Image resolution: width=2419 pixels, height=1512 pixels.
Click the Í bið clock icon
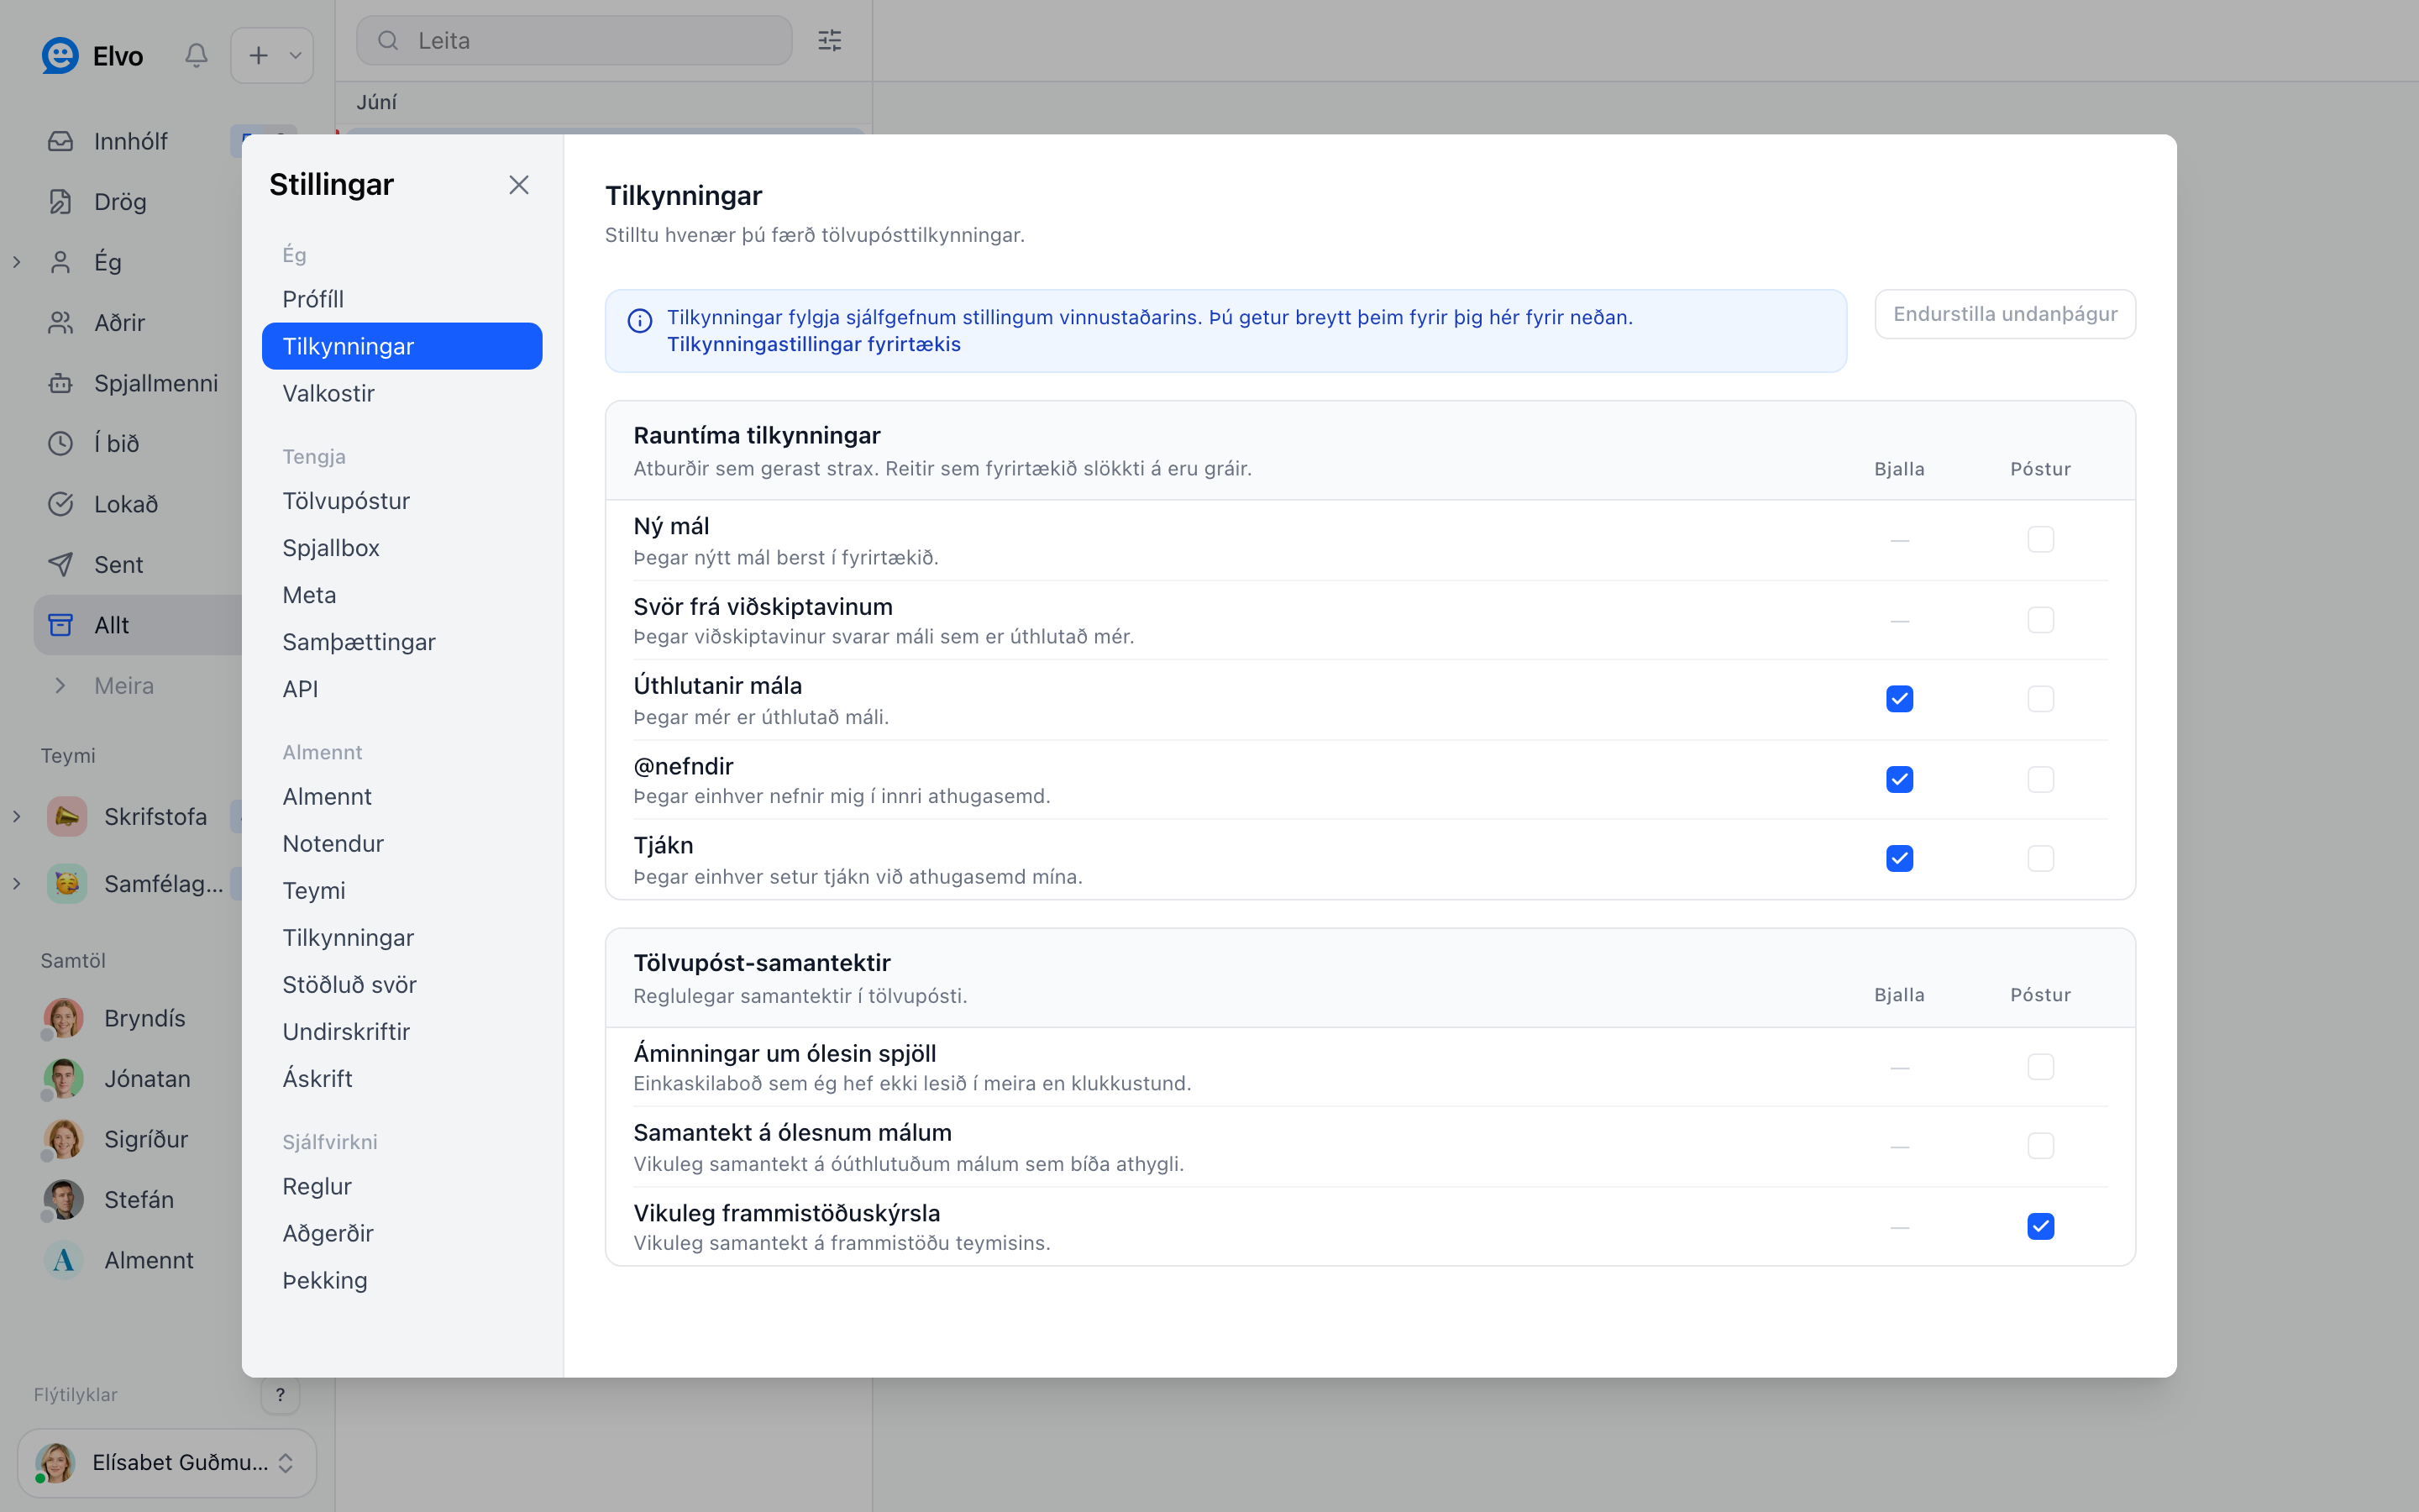point(60,443)
